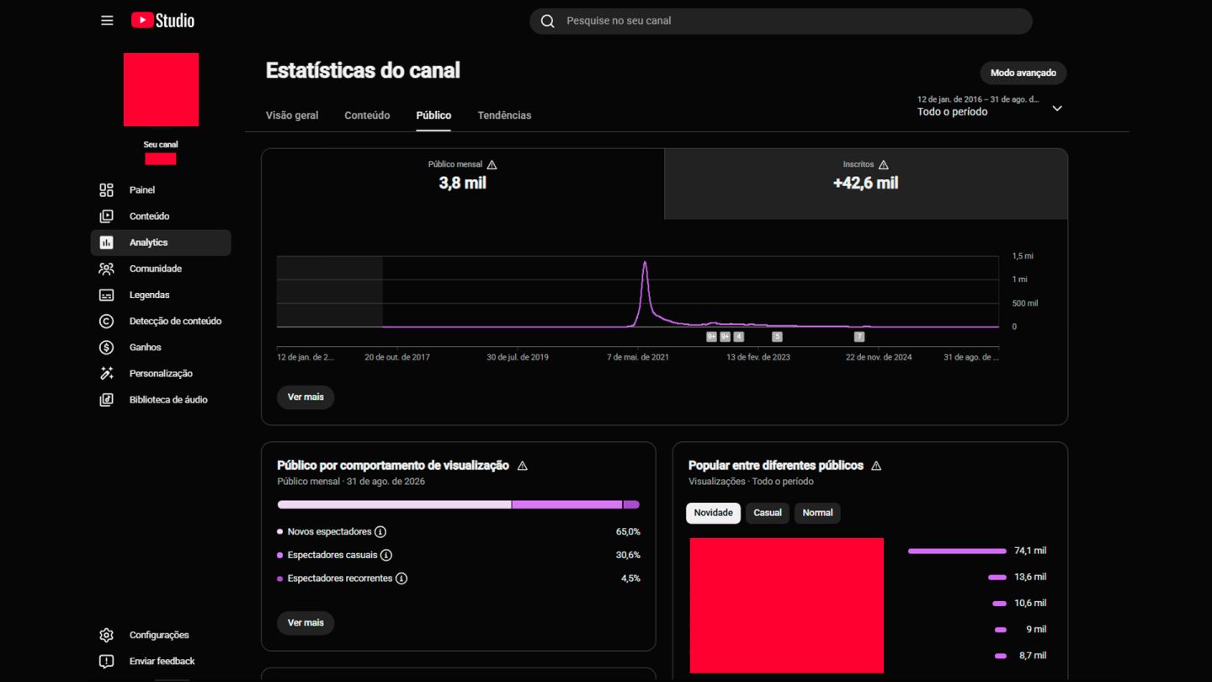The image size is (1212, 682).
Task: Click the Analytics bar chart icon
Action: pos(106,242)
